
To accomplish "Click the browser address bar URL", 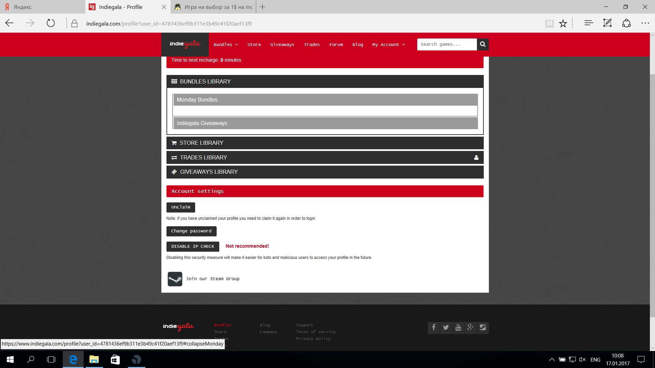I will 169,24.
